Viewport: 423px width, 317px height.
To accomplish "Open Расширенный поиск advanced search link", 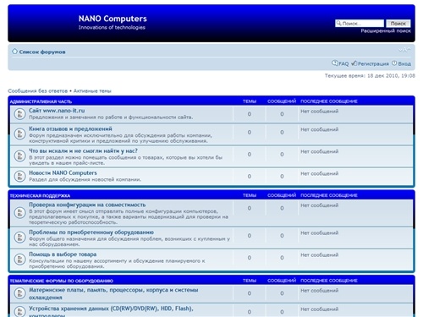I will click(386, 30).
